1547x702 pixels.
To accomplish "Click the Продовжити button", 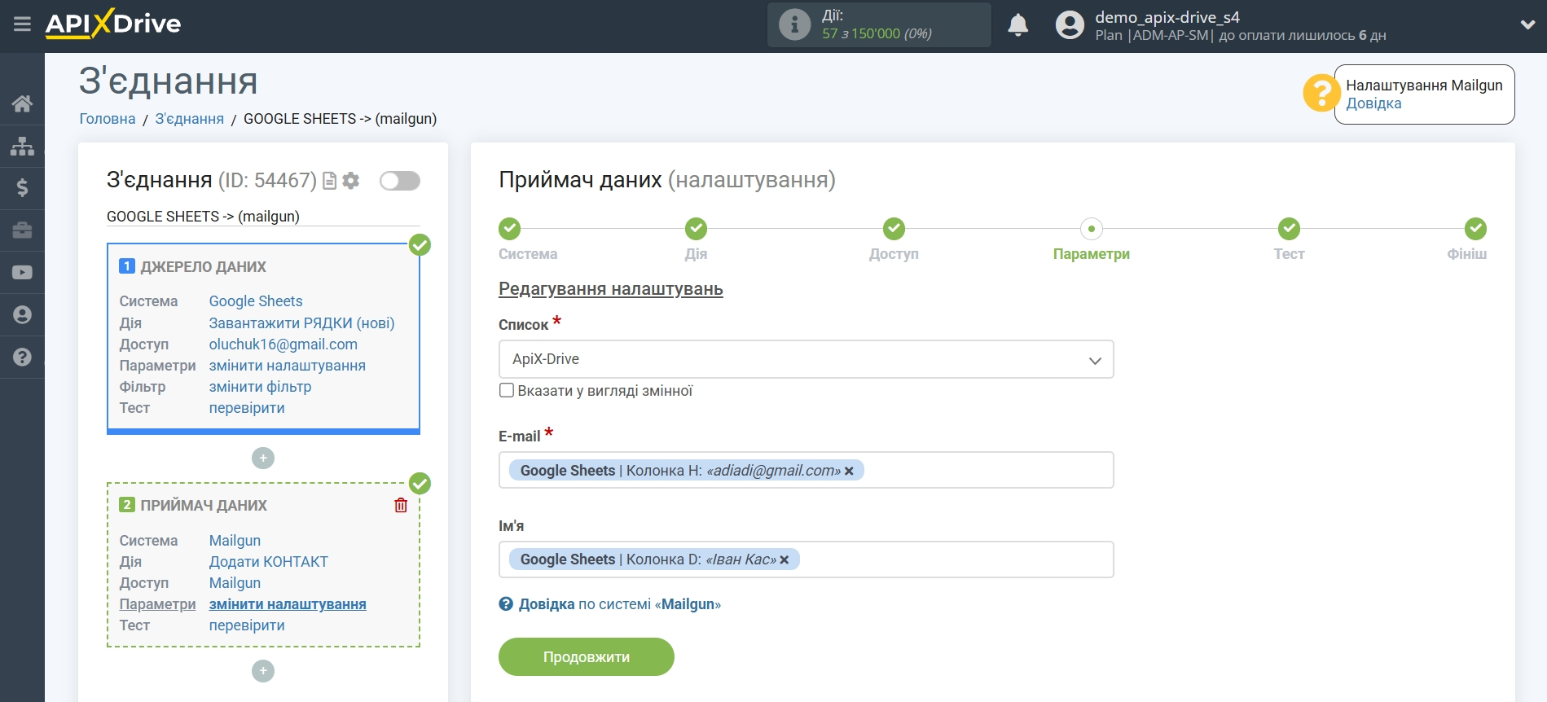I will [587, 656].
